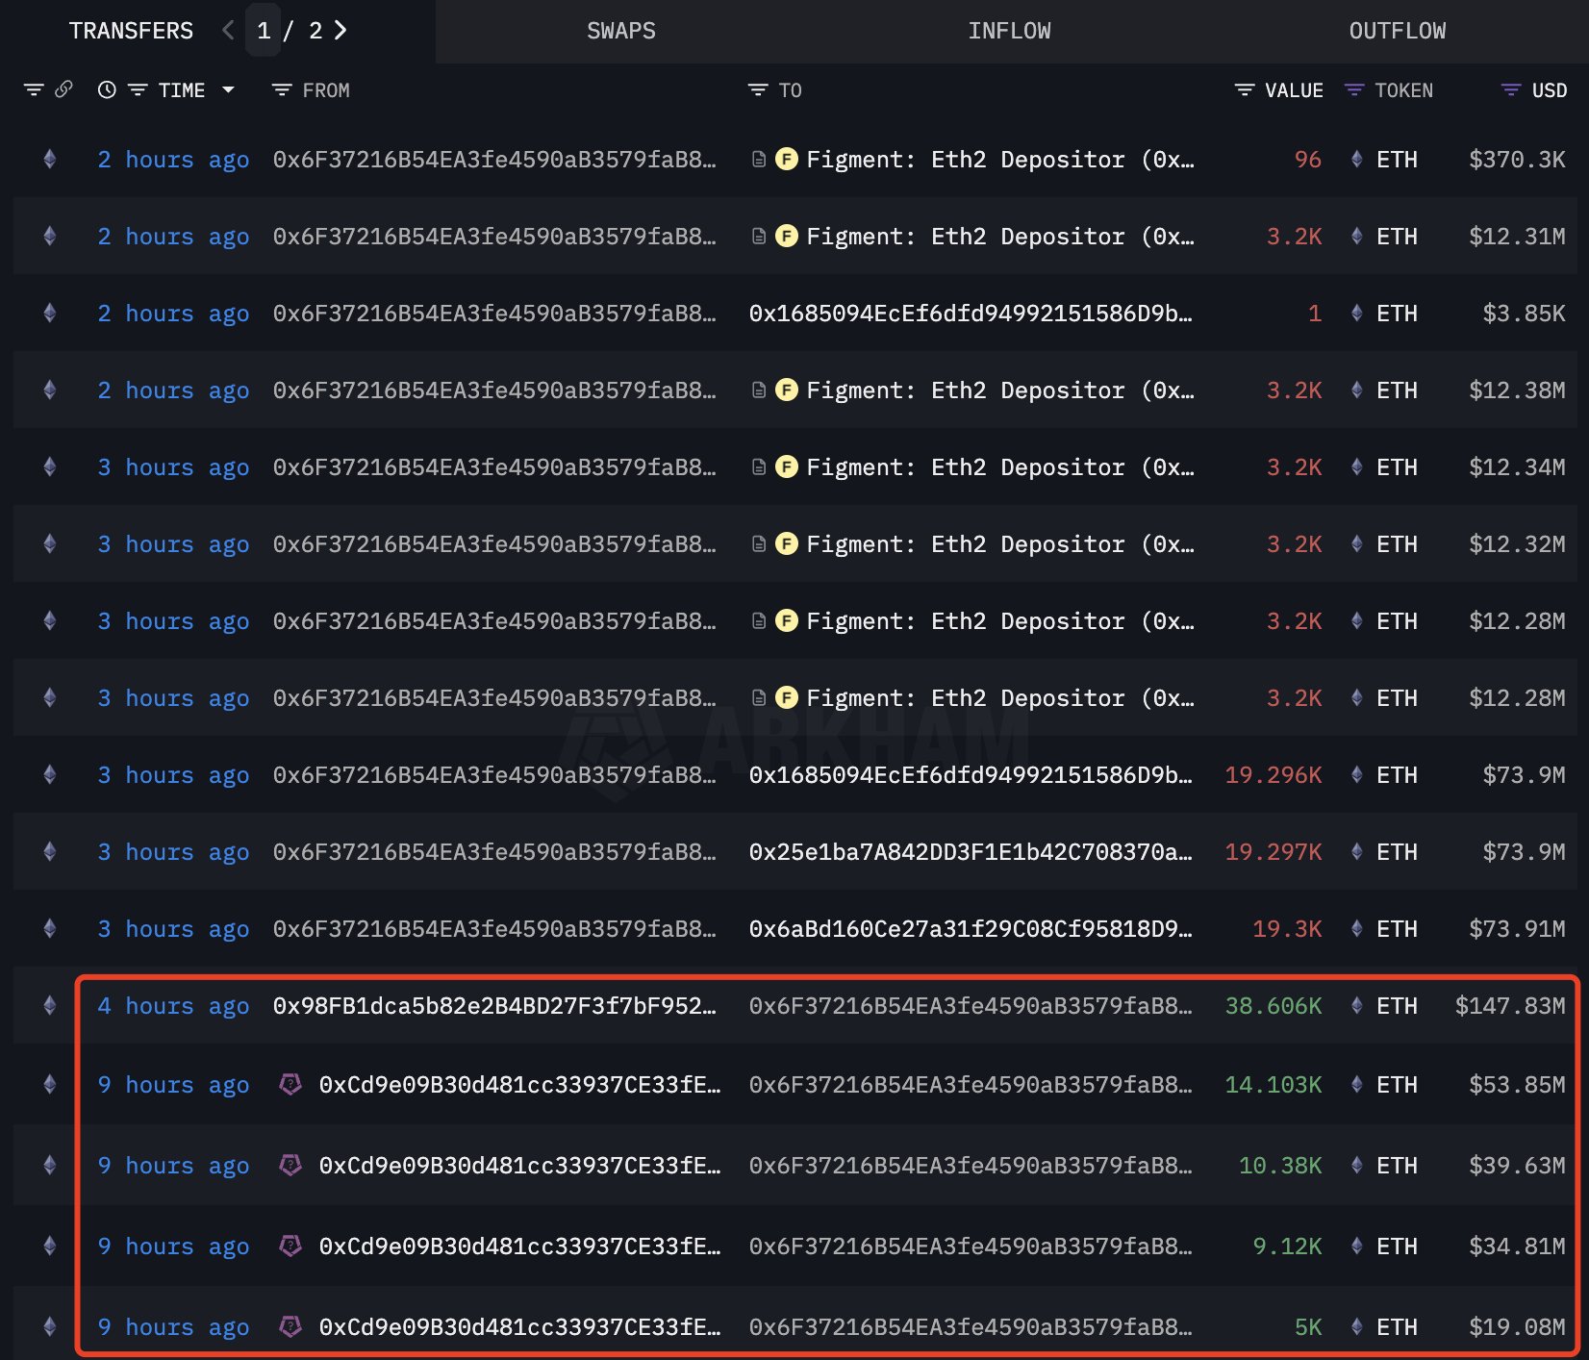Switch to the SWAPS tab
Screen dimensions: 1589x1360
point(620,30)
